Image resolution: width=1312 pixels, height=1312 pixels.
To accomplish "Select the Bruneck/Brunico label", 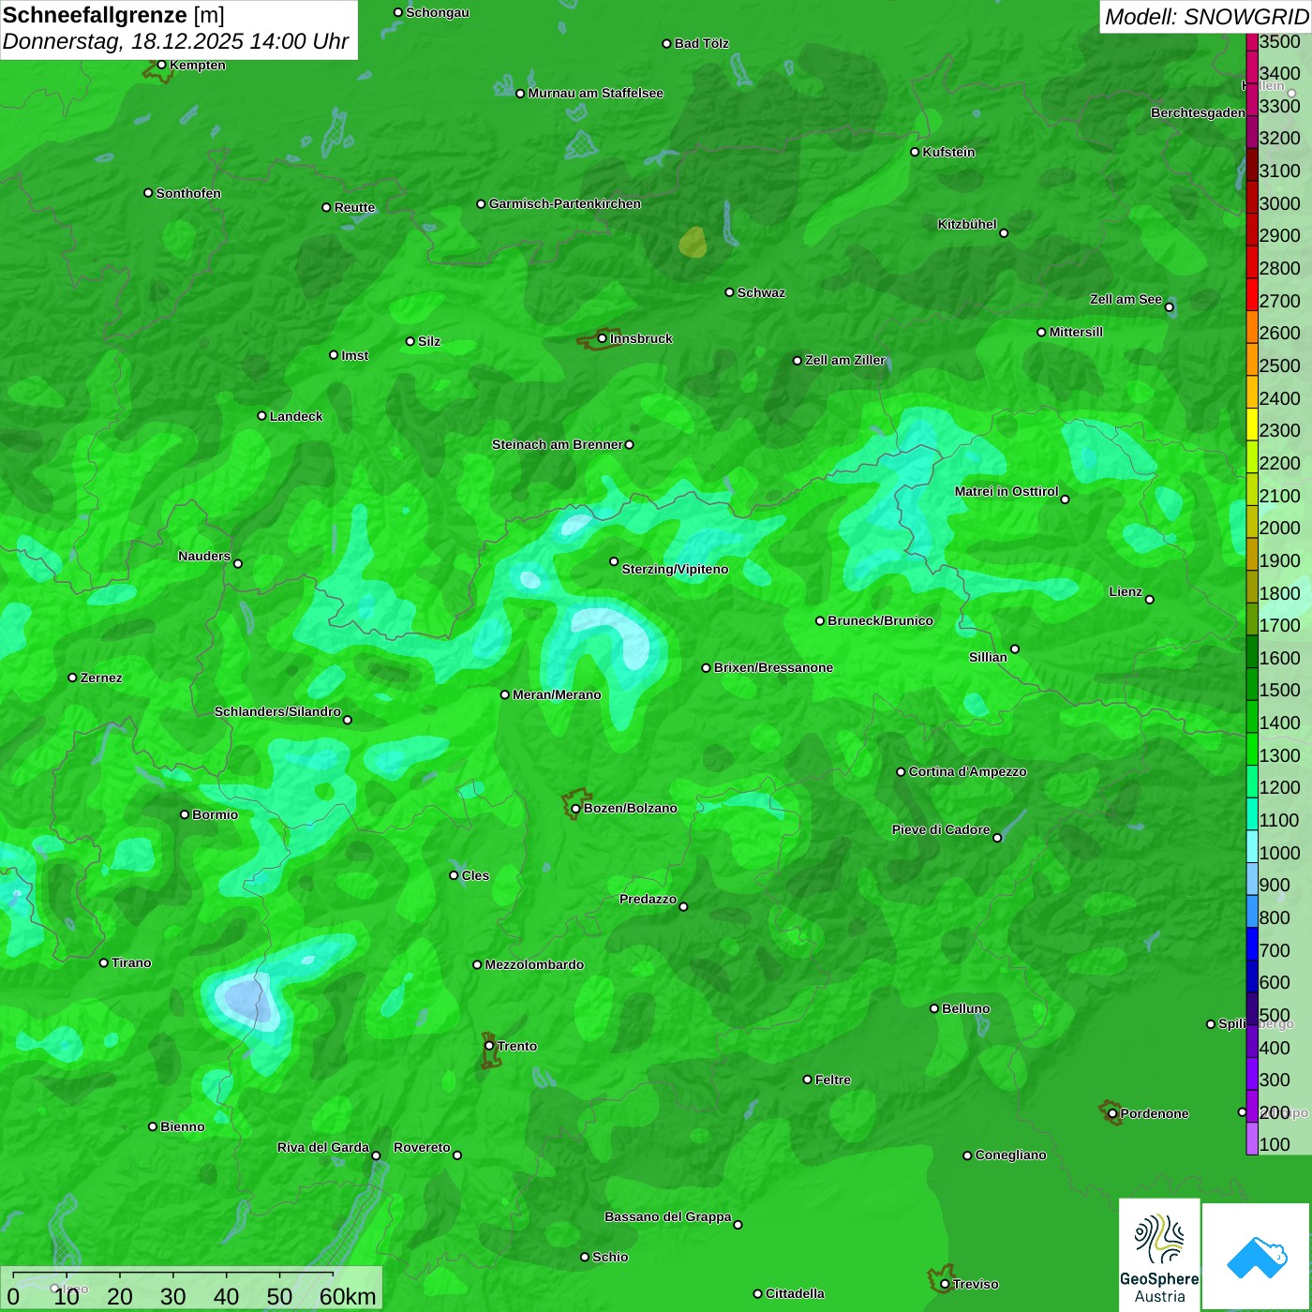I will (880, 620).
